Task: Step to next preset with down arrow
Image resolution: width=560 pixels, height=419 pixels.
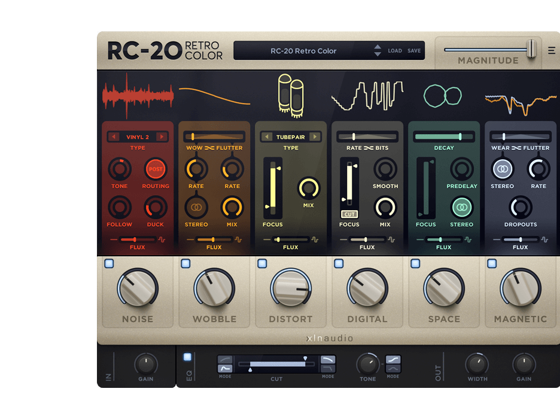Action: click(378, 54)
